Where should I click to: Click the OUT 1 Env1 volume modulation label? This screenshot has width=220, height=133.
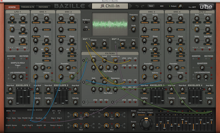[93, 48]
